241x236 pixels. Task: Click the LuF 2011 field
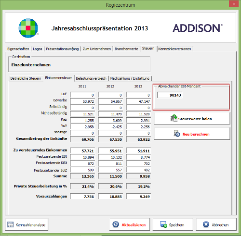point(82,95)
